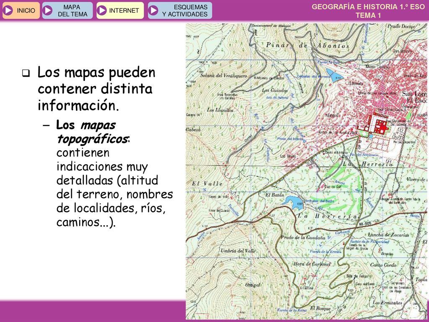Open ESQUEMAS Y ACTIVIDADES label

(x=185, y=10)
